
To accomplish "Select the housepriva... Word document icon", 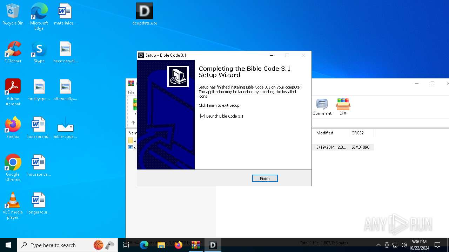I will (x=39, y=166).
